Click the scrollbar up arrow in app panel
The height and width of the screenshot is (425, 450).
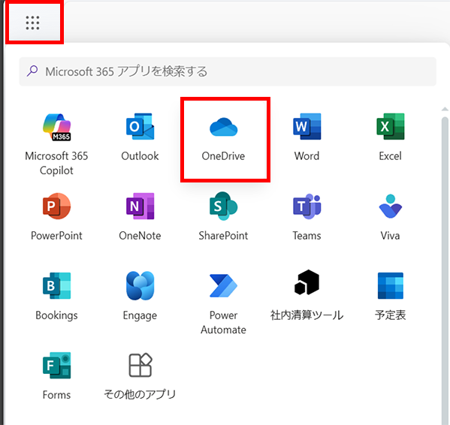point(445,110)
